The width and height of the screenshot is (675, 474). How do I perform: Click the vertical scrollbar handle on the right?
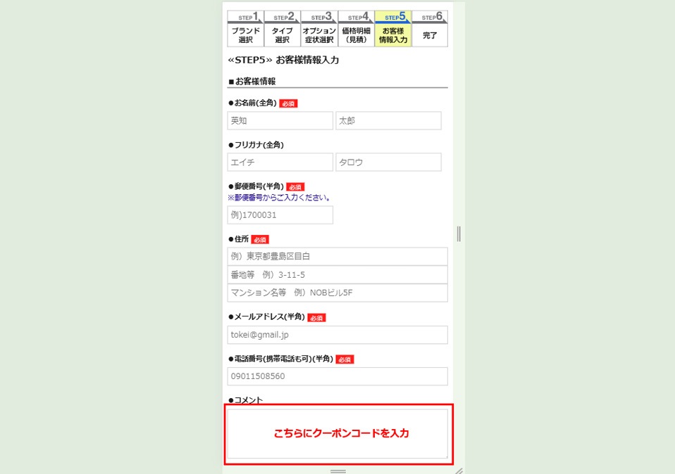pos(459,234)
